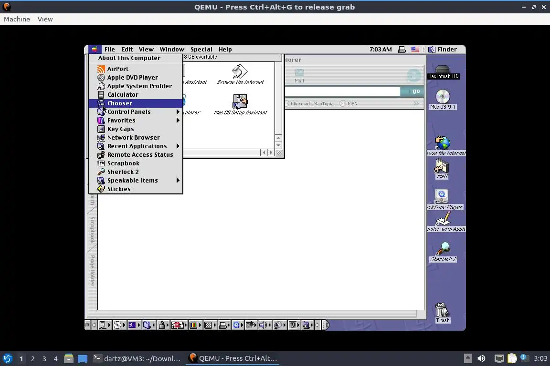Open the File menu
Screen dimensions: 550x366
[109, 50]
